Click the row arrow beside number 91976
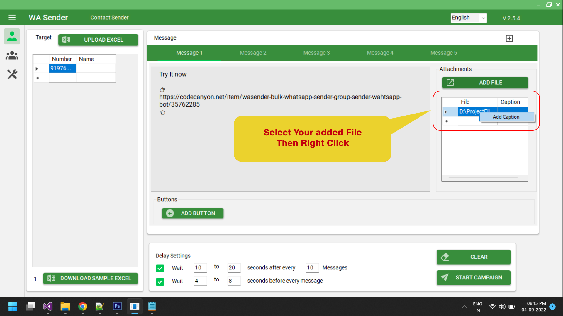The image size is (563, 316). (37, 69)
